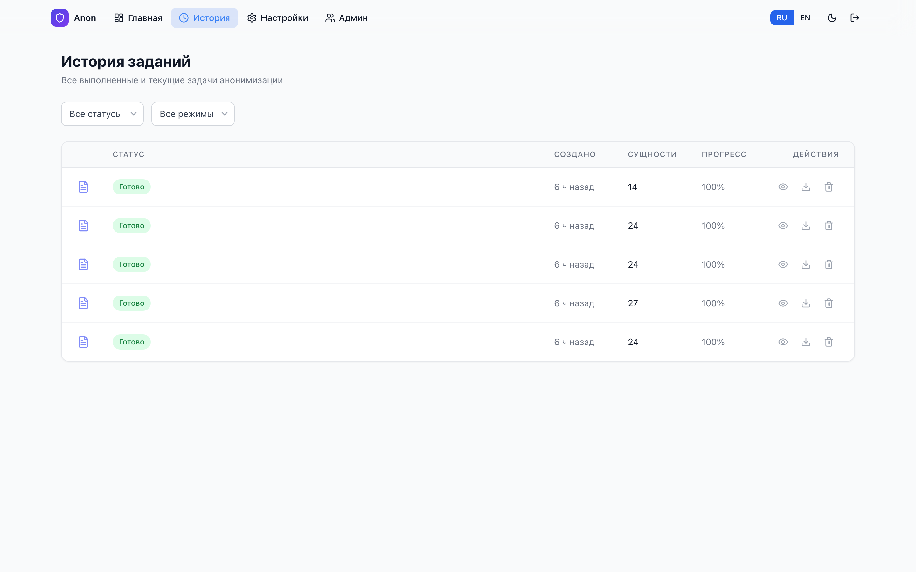
Task: Click eye icon in the second table row
Action: click(x=783, y=226)
